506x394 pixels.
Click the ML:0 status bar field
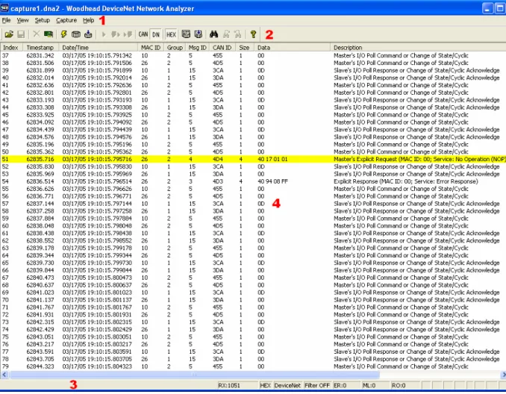[x=375, y=385]
